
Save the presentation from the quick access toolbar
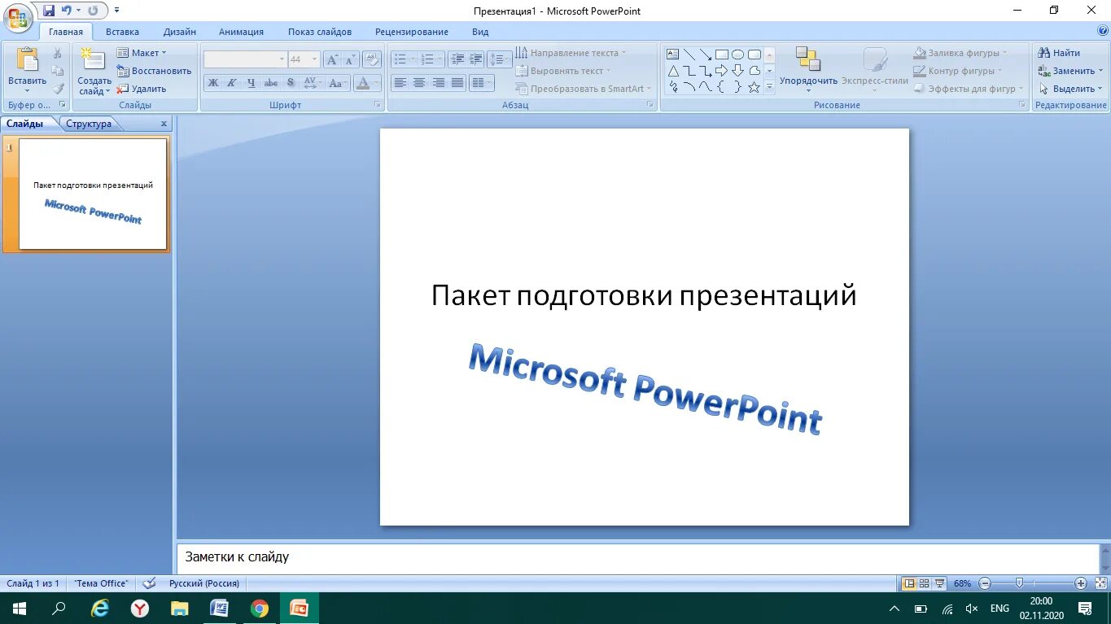click(x=49, y=11)
